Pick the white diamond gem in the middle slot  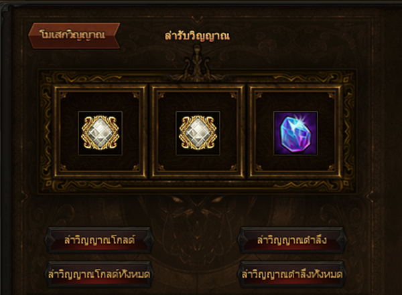point(198,133)
